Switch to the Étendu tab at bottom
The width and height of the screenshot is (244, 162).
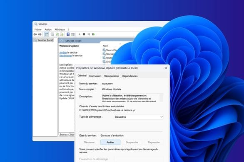(64, 135)
